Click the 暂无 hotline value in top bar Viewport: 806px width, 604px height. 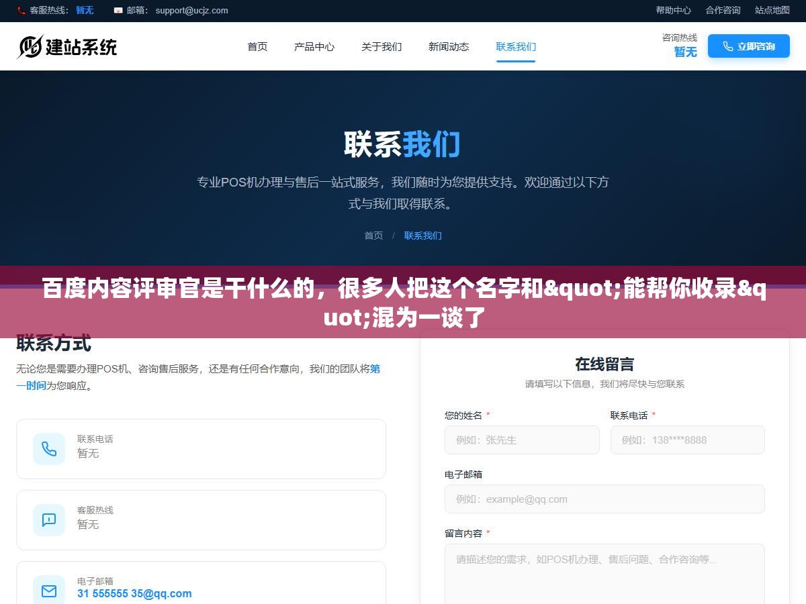pos(85,10)
